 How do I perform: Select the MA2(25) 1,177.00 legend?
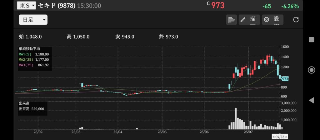pyautogui.click(x=34, y=59)
